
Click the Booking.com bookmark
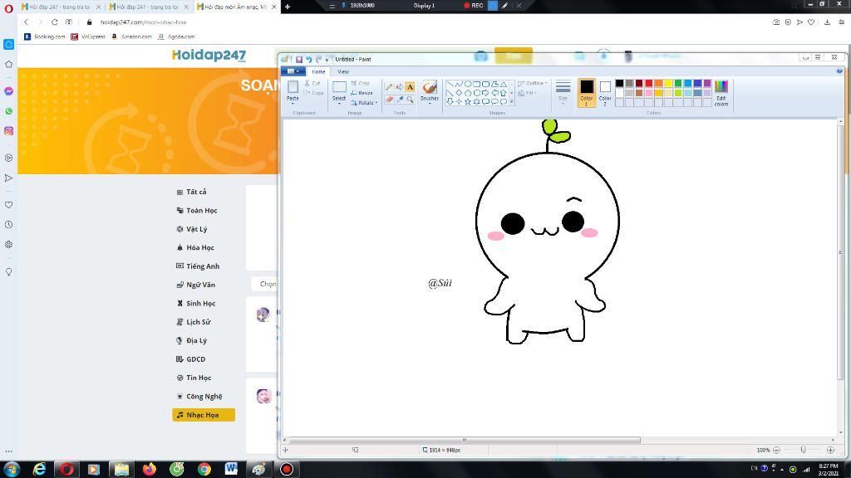click(x=45, y=37)
